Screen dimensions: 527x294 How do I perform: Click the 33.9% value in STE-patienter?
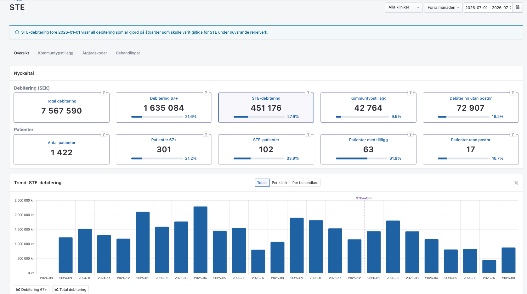pyautogui.click(x=293, y=158)
